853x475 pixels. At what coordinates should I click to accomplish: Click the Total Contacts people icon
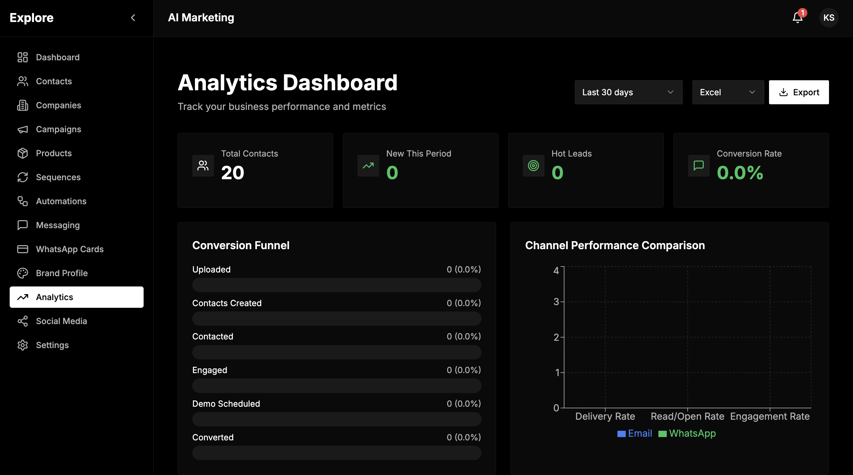[x=203, y=166]
